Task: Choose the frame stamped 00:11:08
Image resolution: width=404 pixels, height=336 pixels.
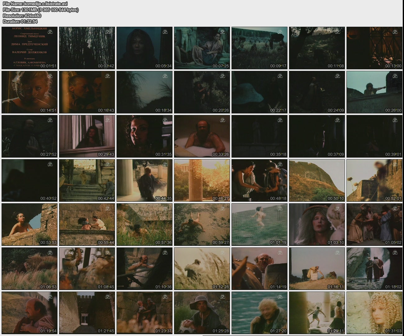Action: point(317,48)
